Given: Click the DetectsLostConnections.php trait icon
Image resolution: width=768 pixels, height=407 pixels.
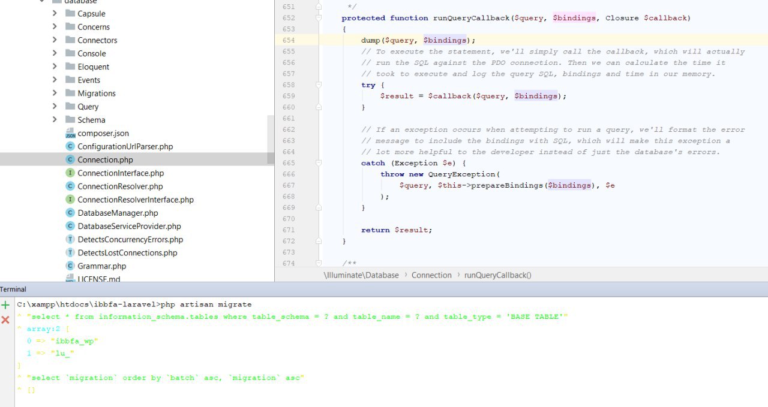Looking at the screenshot, I should point(70,252).
